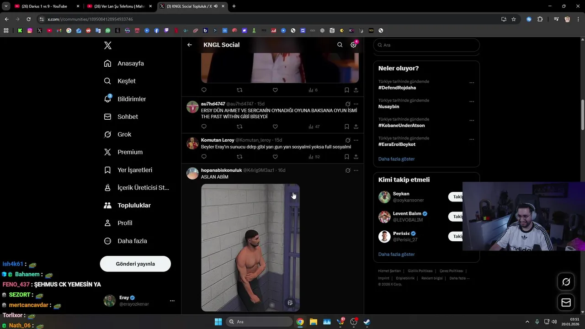Show more suggested accounts to follow
The image size is (585, 329).
click(x=396, y=254)
